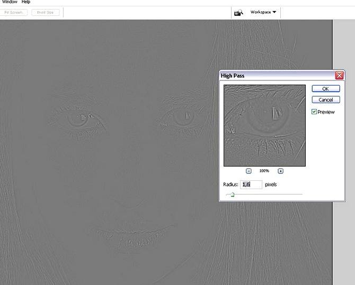Zoom out the High Pass preview
This screenshot has width=355, height=285.
tap(248, 171)
